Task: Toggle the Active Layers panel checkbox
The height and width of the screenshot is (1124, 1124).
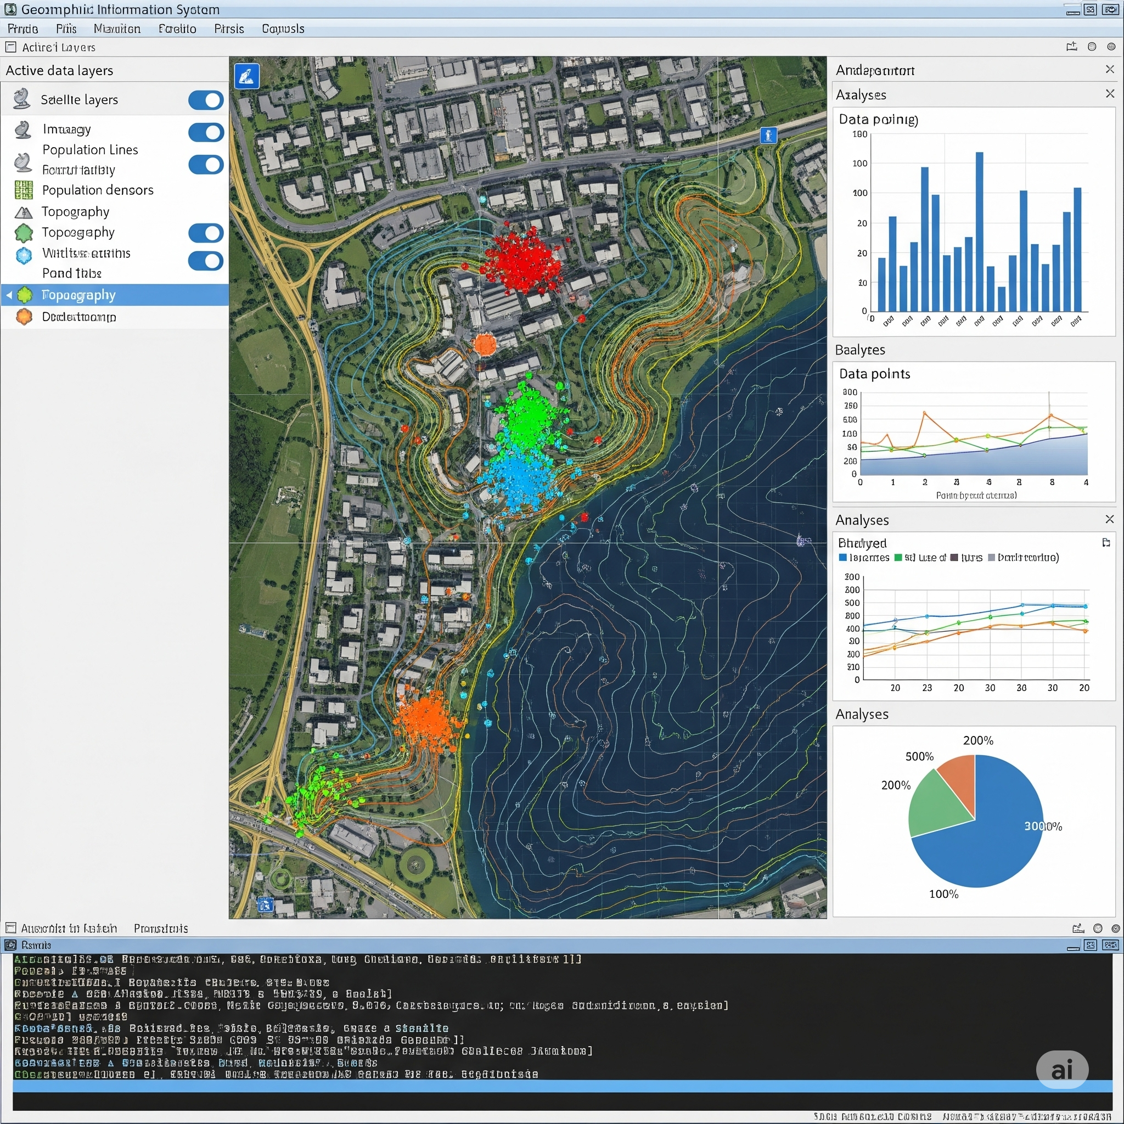Action: [x=10, y=47]
